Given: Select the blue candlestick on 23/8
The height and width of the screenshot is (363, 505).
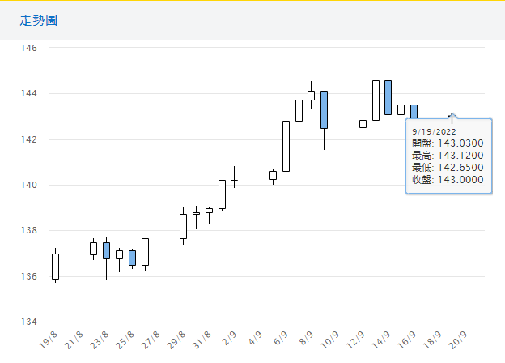Looking at the screenshot, I should (x=106, y=250).
